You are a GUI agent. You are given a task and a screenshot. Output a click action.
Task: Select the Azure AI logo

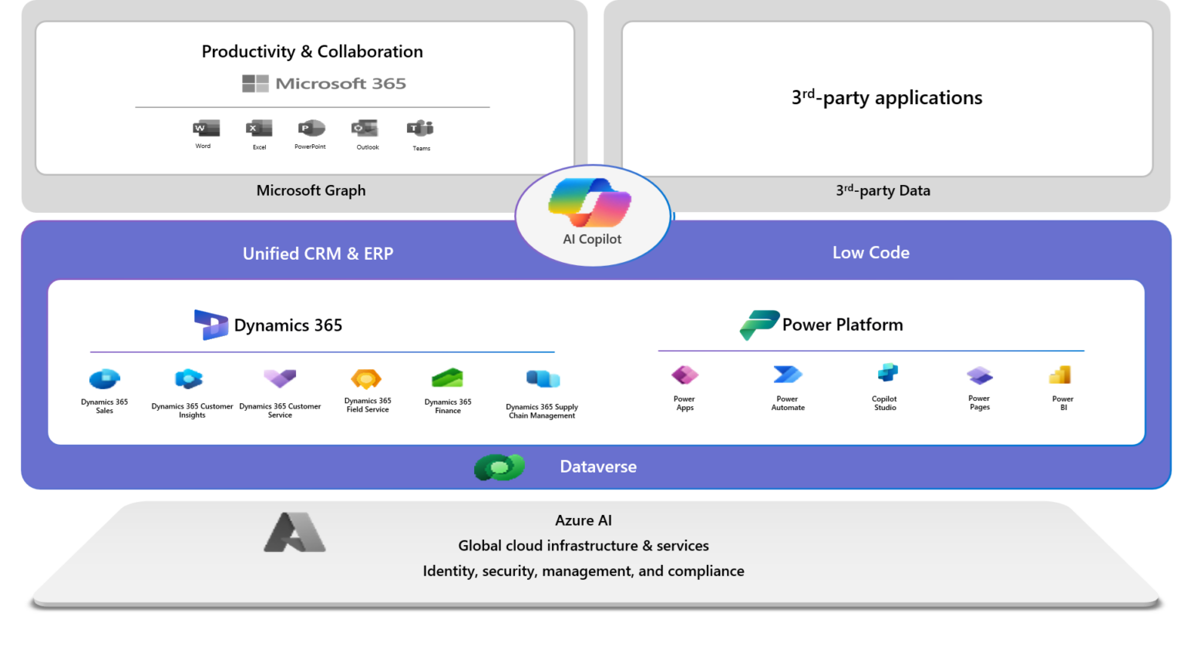(x=296, y=532)
